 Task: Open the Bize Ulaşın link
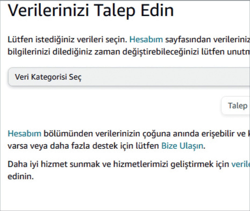coord(183,146)
